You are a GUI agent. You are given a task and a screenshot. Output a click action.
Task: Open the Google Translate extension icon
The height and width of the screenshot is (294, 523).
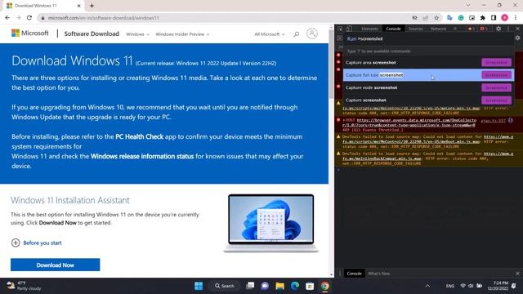point(449,18)
